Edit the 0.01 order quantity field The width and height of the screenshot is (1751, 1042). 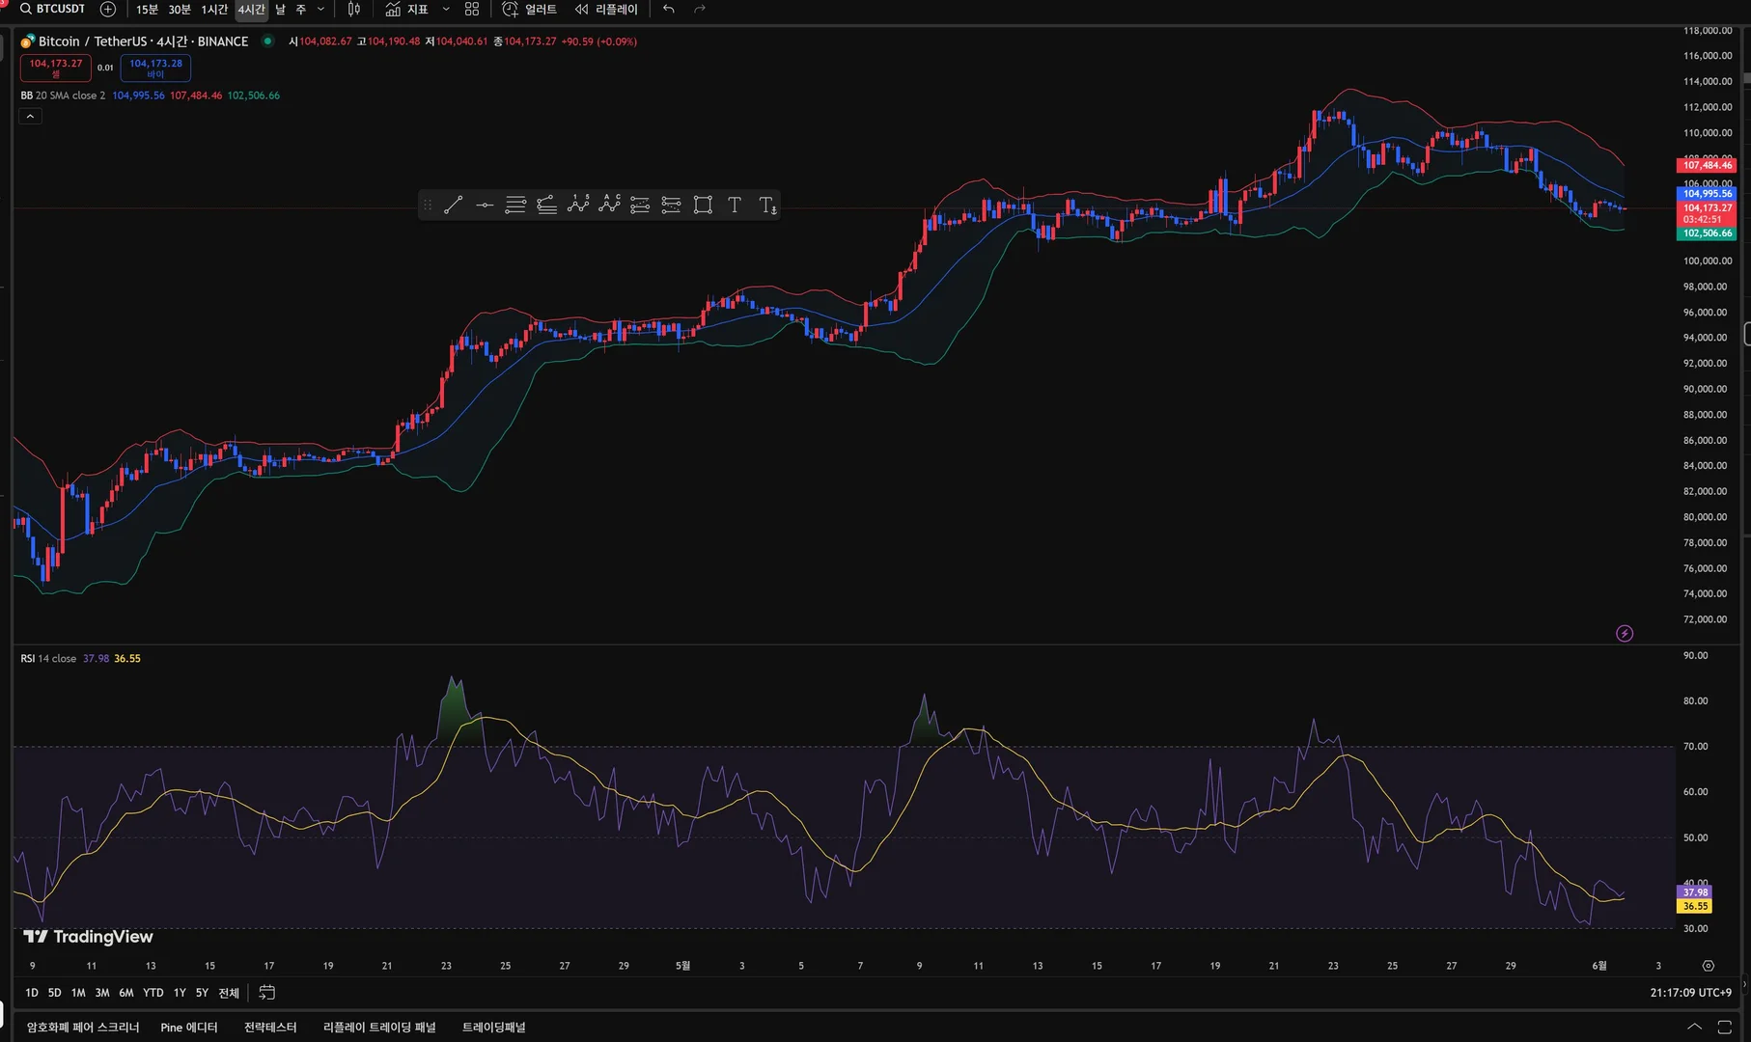(x=105, y=68)
